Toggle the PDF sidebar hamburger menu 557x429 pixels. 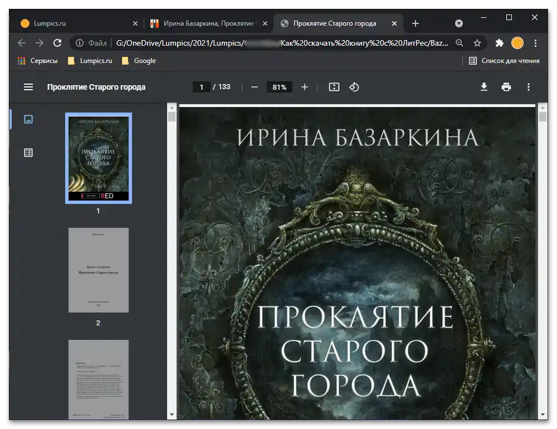click(28, 87)
